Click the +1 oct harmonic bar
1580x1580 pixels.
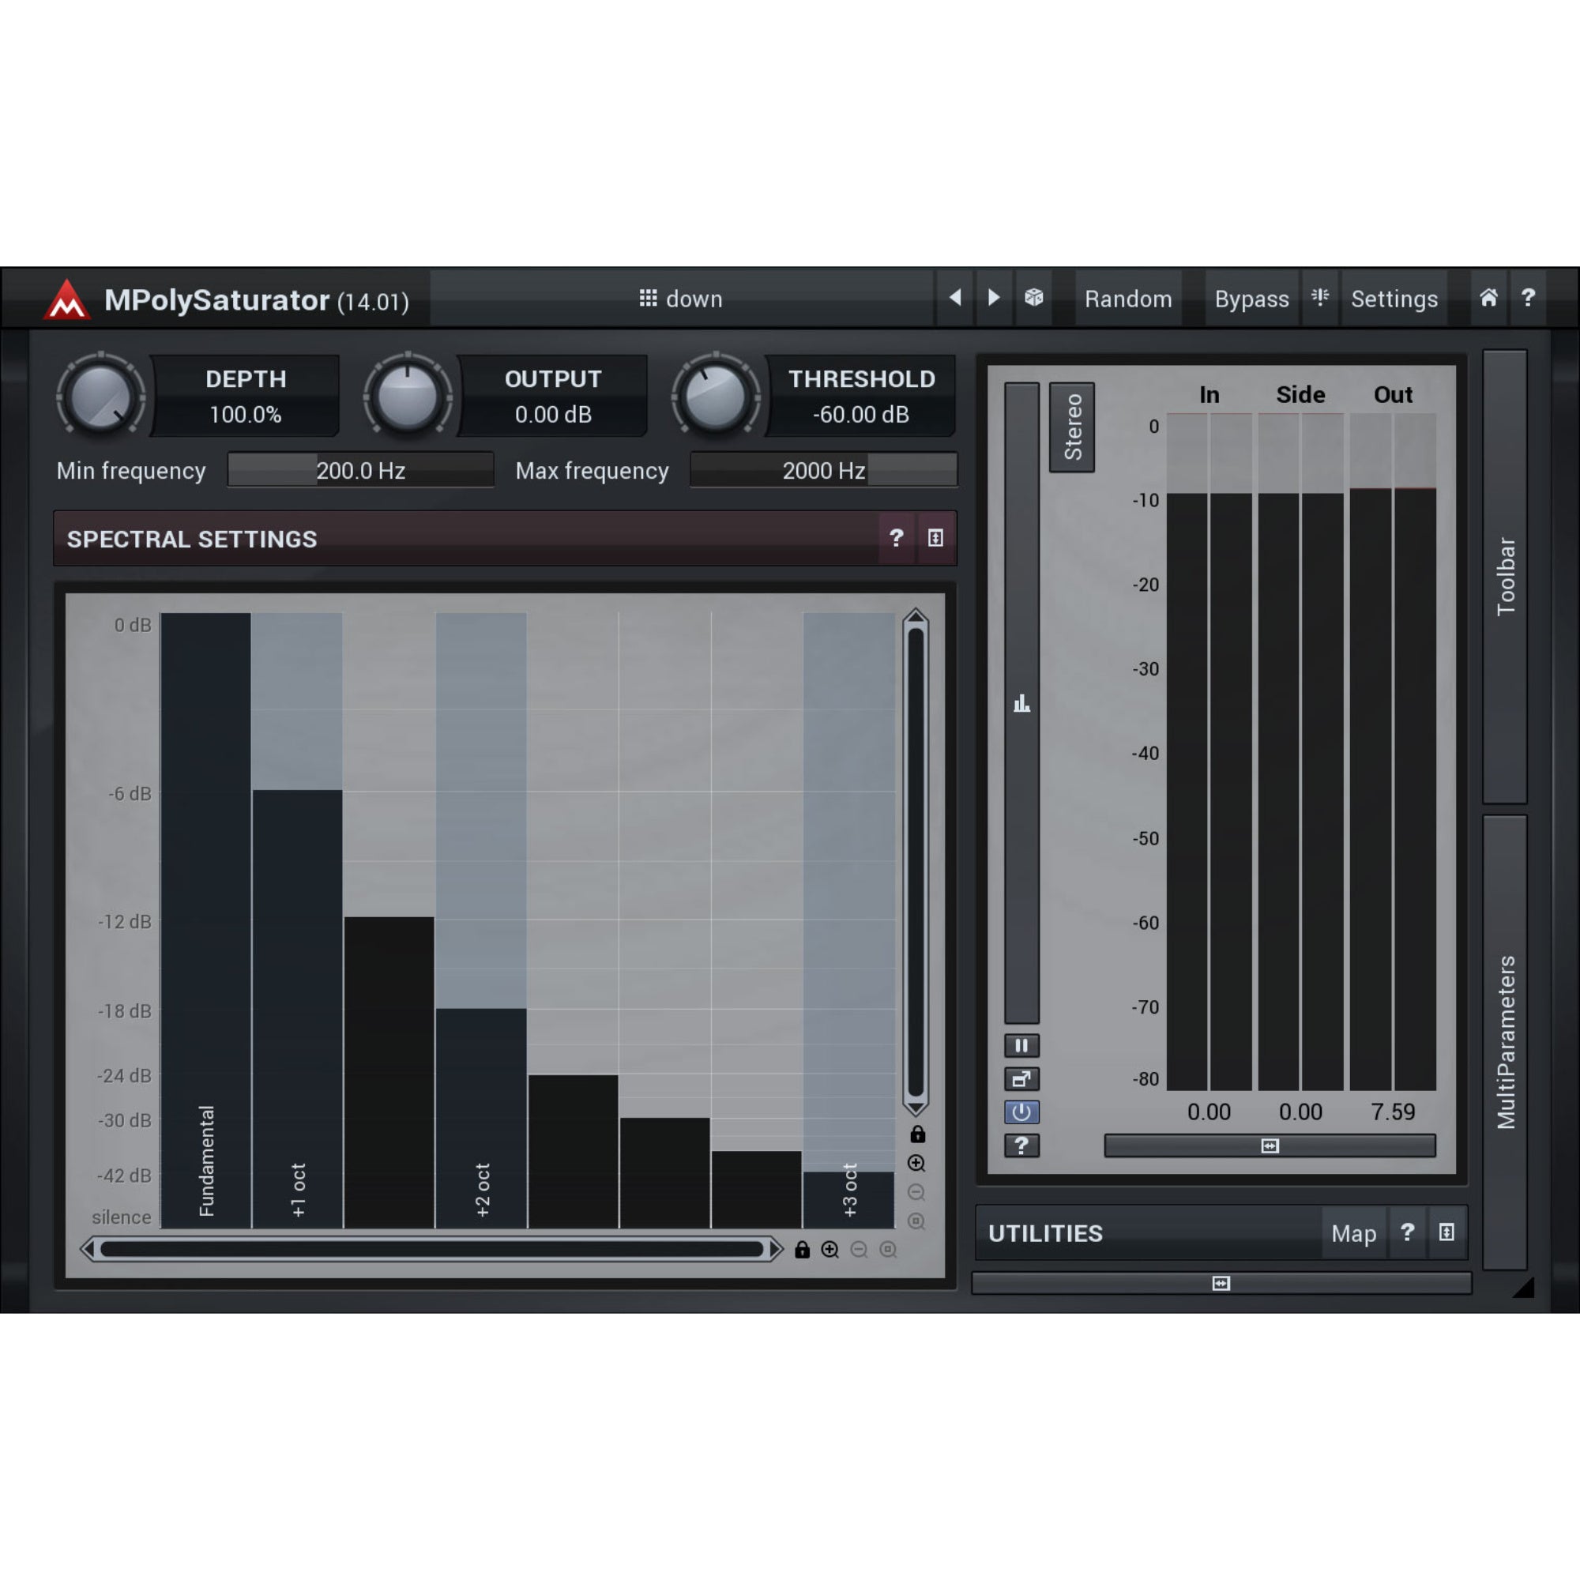coord(298,1008)
